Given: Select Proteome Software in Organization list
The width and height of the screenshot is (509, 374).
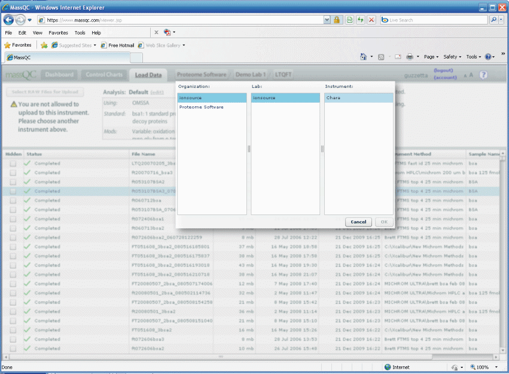Looking at the screenshot, I should 212,107.
